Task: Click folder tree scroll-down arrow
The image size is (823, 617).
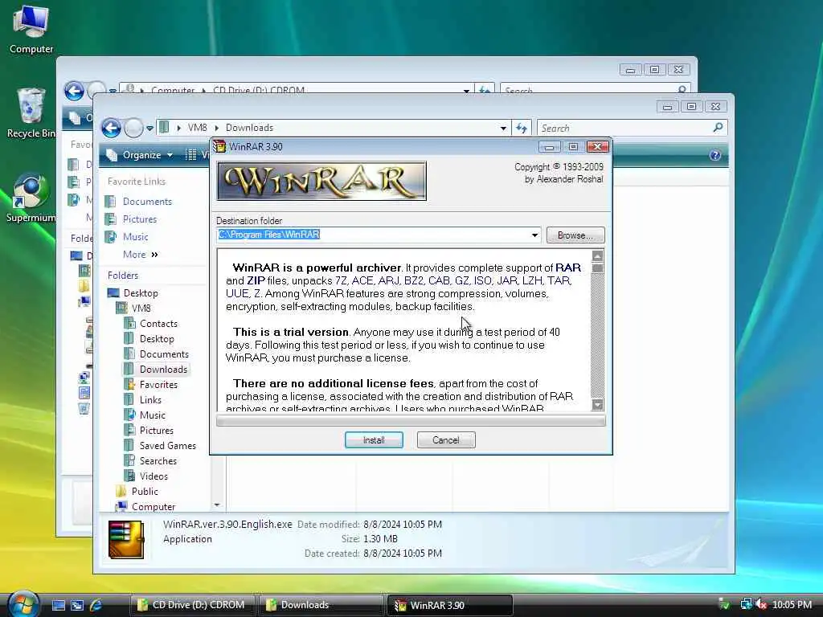Action: coord(217,505)
